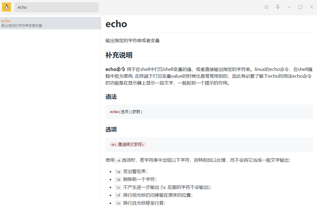The width and height of the screenshot is (317, 206).
Task: Click the yellow penguin app logo
Action: tap(6, 7)
